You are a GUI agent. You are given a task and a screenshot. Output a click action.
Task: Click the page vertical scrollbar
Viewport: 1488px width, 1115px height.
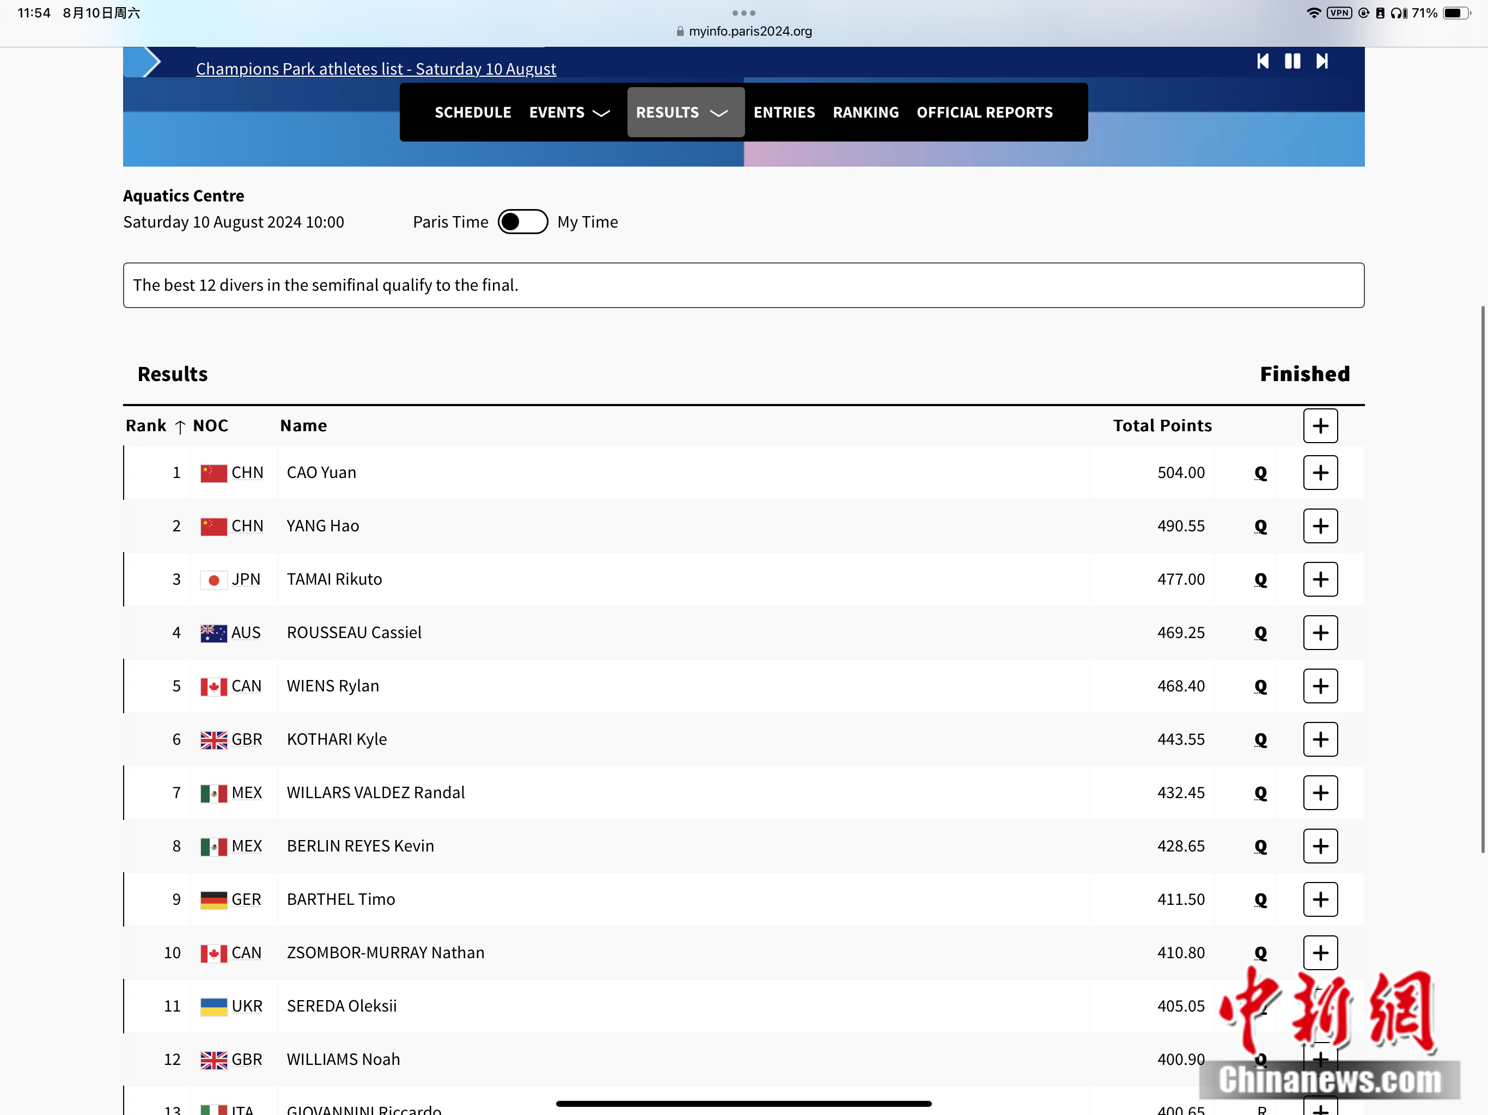[1482, 578]
